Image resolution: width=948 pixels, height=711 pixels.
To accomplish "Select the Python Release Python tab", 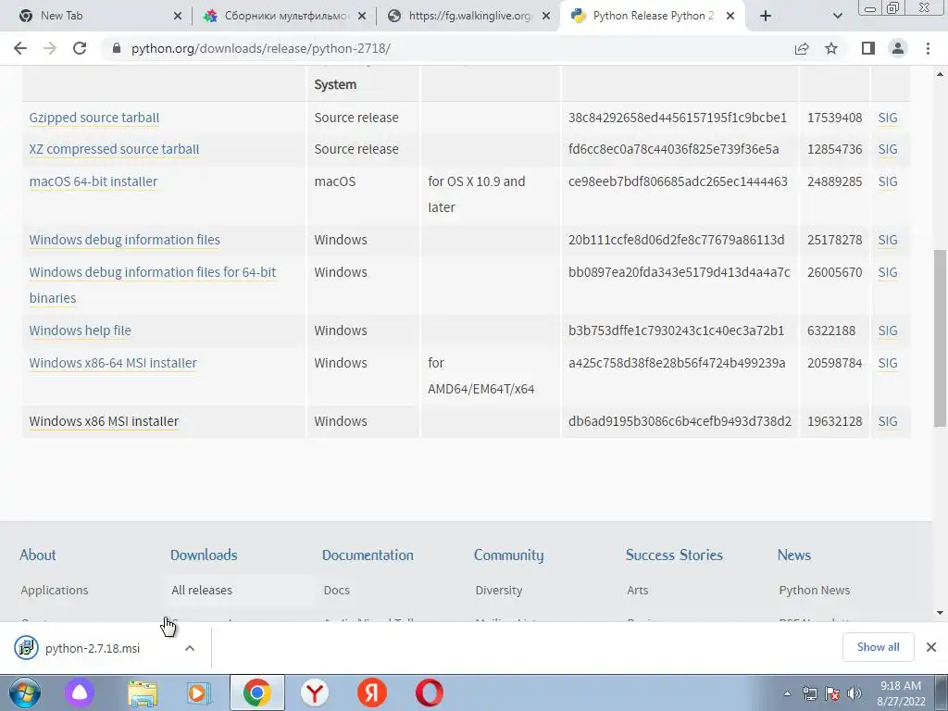I will point(653,16).
